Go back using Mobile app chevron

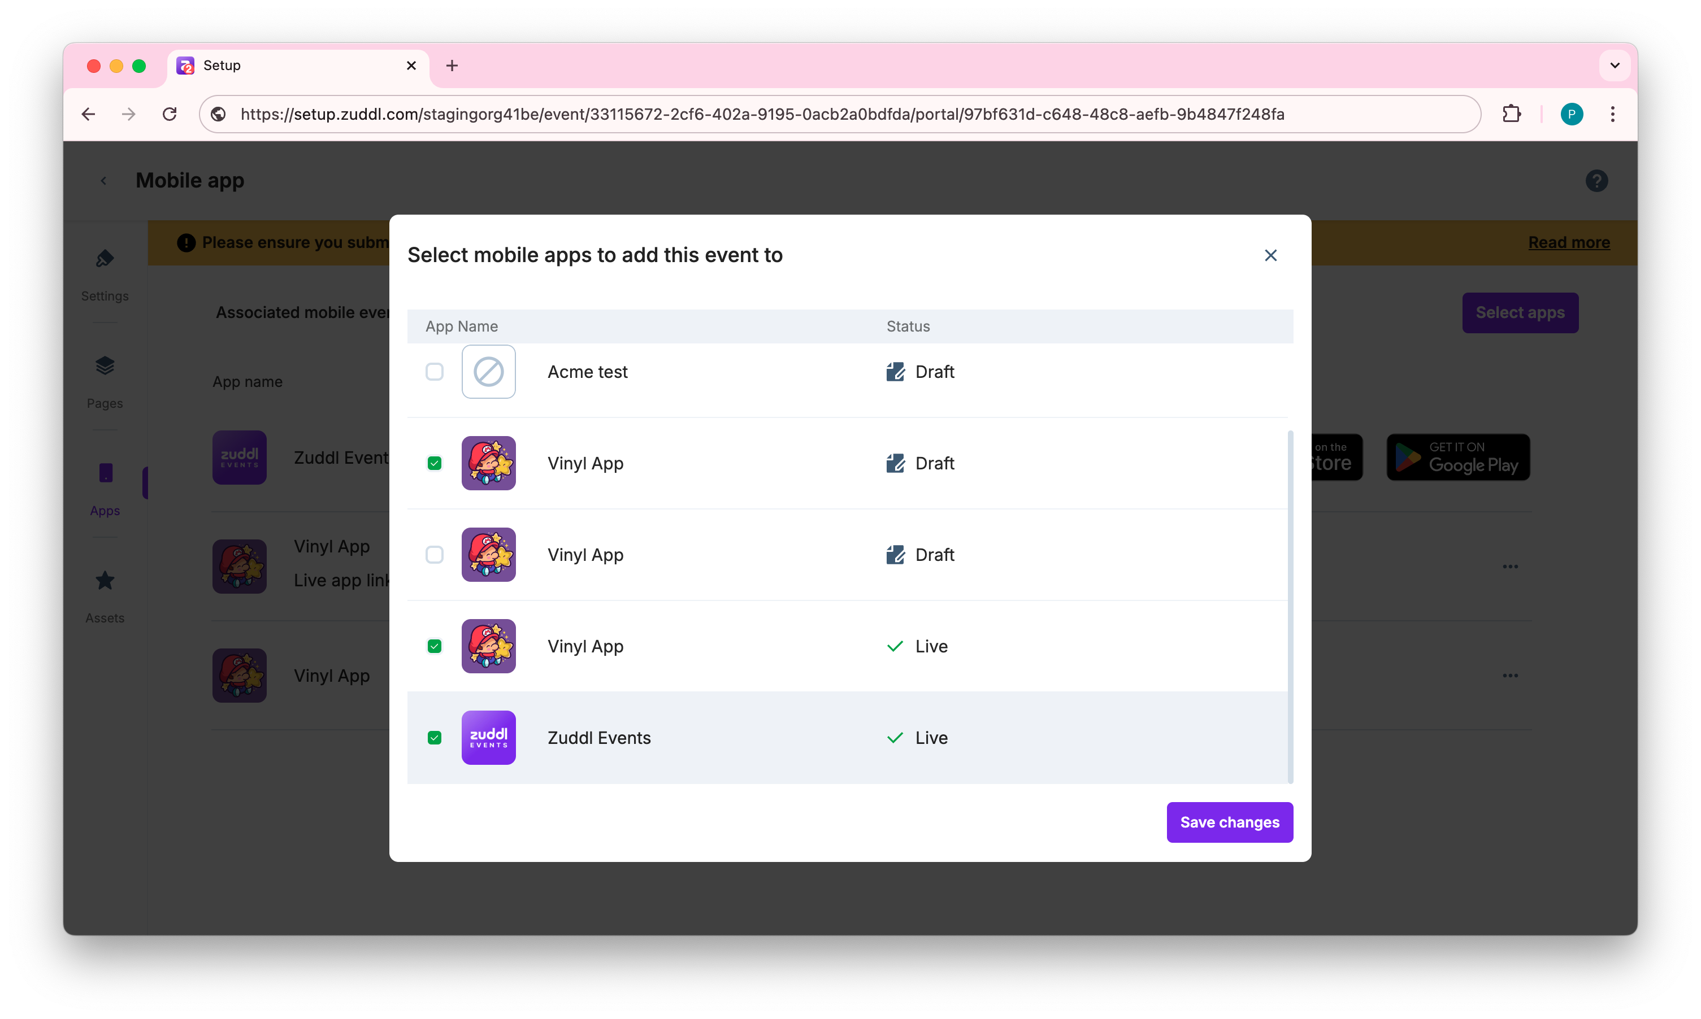104,181
